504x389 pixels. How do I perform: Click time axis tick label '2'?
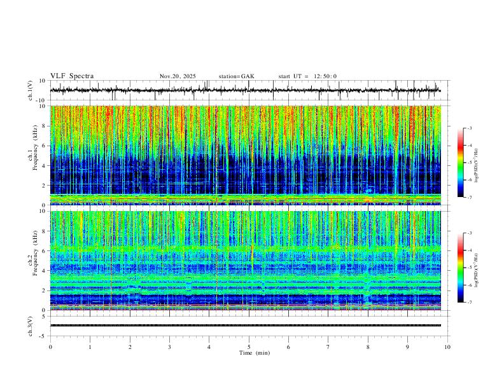click(x=130, y=347)
